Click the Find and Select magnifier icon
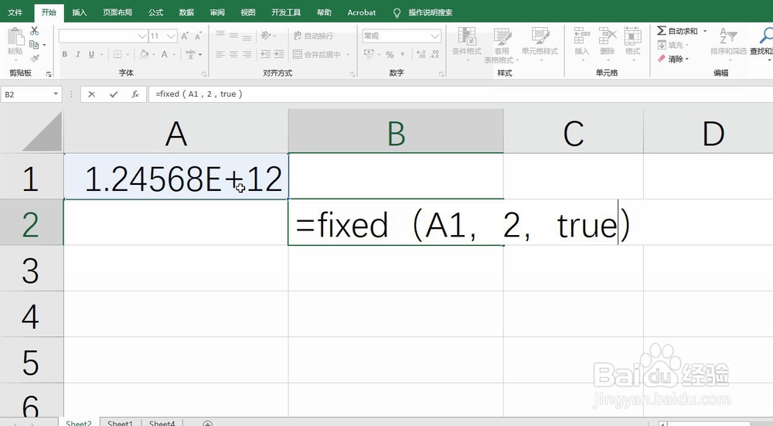 click(x=766, y=36)
